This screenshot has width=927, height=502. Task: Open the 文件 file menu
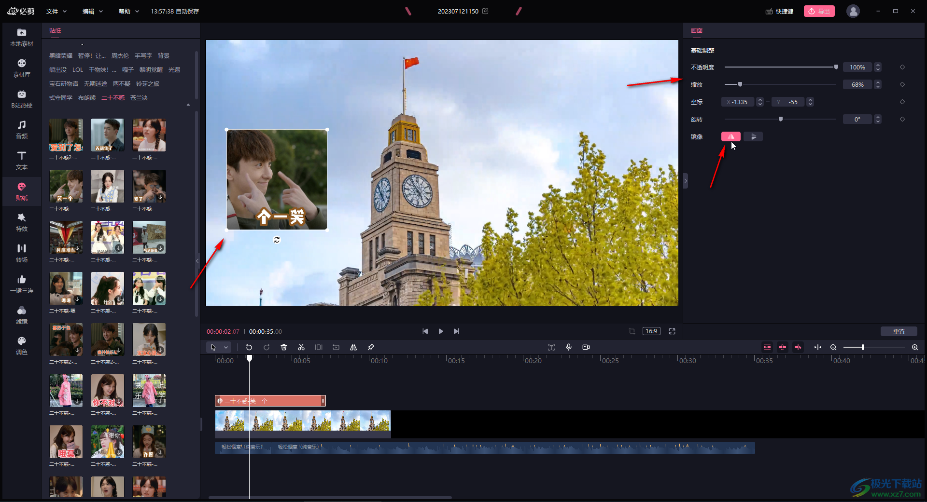coord(56,11)
